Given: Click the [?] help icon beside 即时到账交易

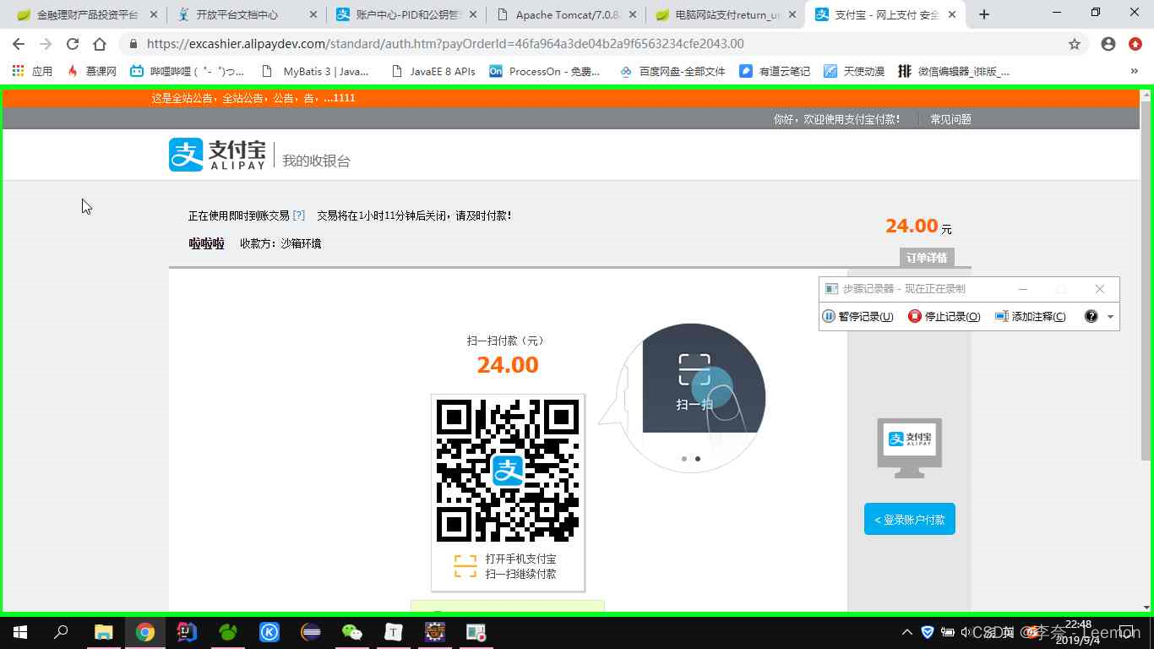Looking at the screenshot, I should tap(299, 215).
